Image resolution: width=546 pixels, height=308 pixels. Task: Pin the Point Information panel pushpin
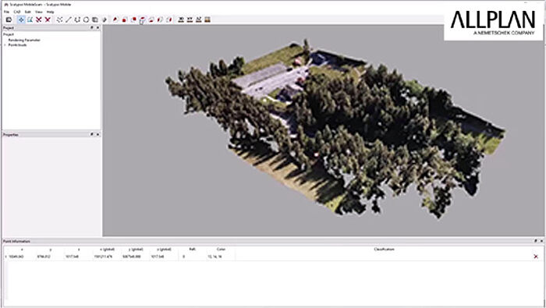click(x=536, y=241)
